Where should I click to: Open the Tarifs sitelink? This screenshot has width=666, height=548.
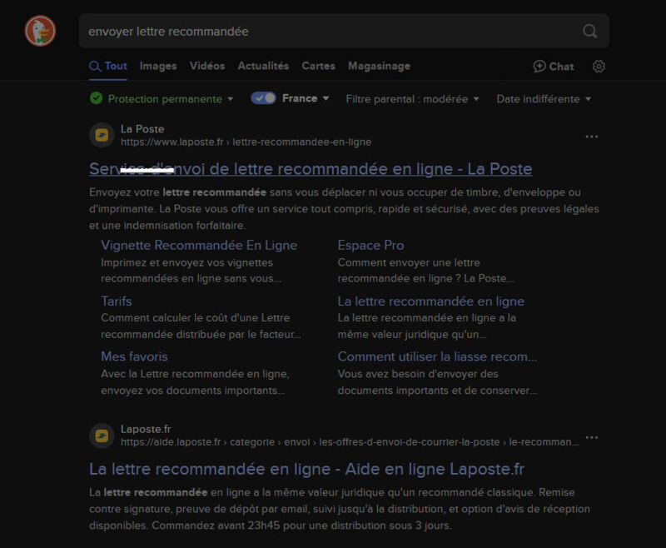(x=117, y=301)
